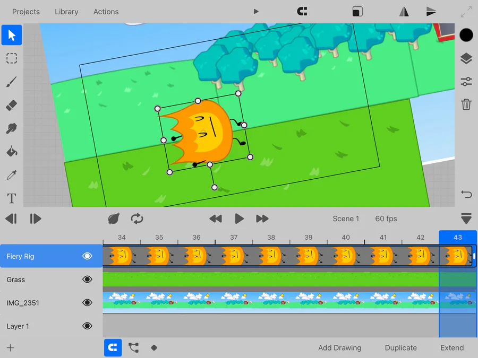This screenshot has width=478, height=358.
Task: Open the Library menu
Action: pos(66,12)
